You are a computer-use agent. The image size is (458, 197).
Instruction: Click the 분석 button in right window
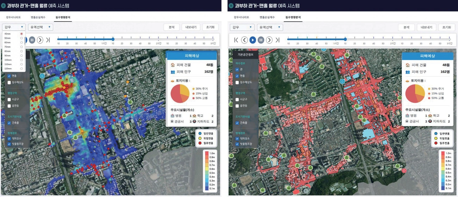click(x=406, y=27)
